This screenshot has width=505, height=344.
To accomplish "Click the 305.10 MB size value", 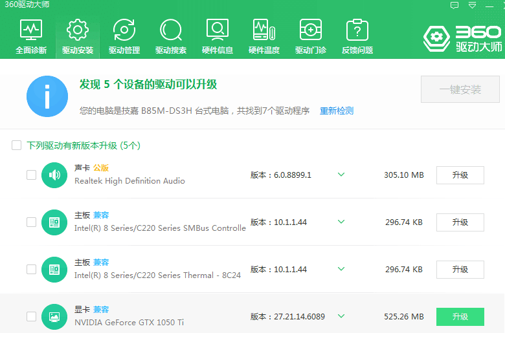I will (404, 175).
